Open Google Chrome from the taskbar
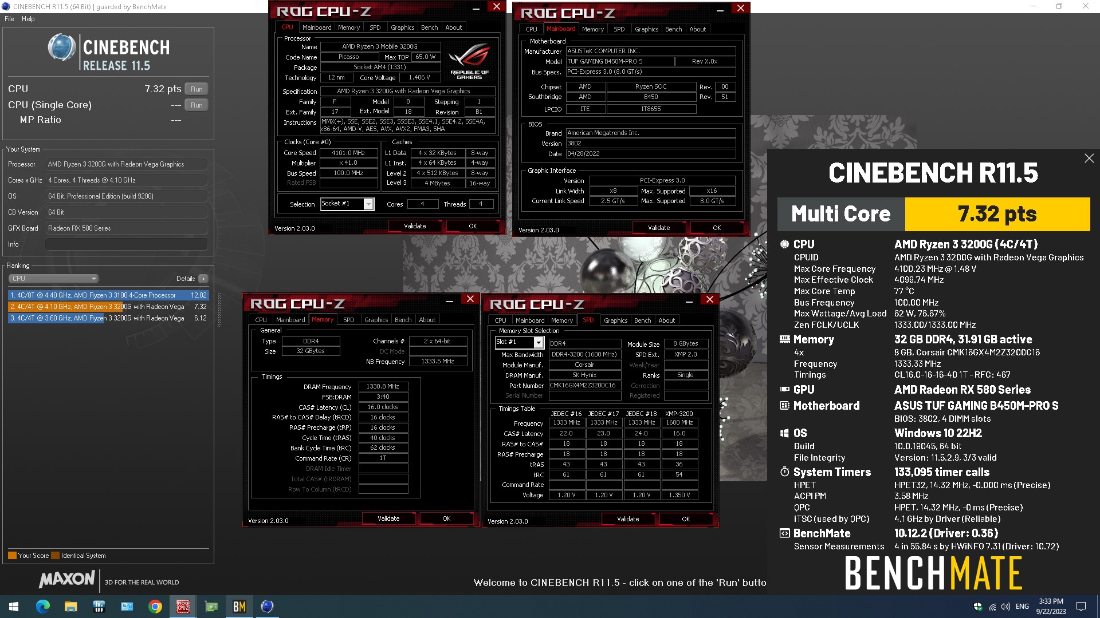Image resolution: width=1100 pixels, height=618 pixels. [155, 607]
